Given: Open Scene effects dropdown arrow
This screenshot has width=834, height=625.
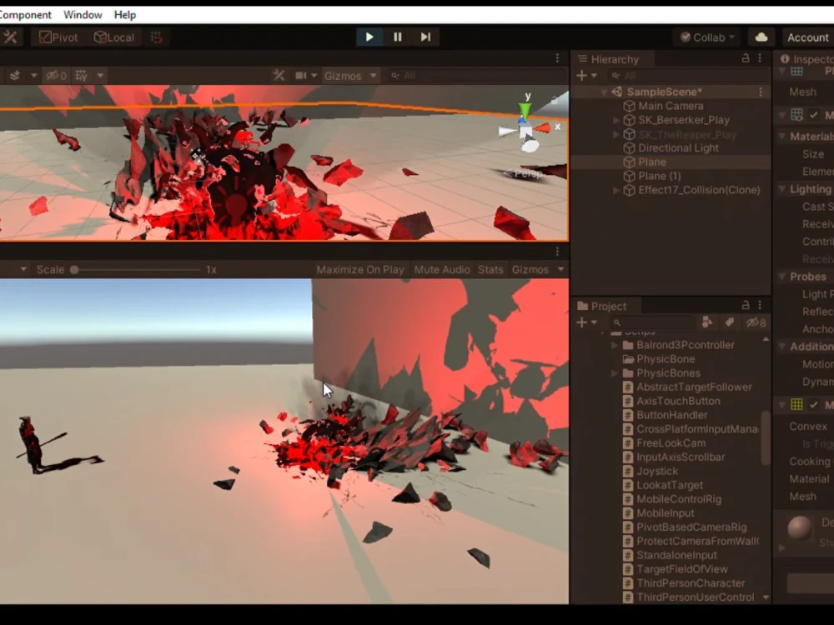Looking at the screenshot, I should (33, 76).
